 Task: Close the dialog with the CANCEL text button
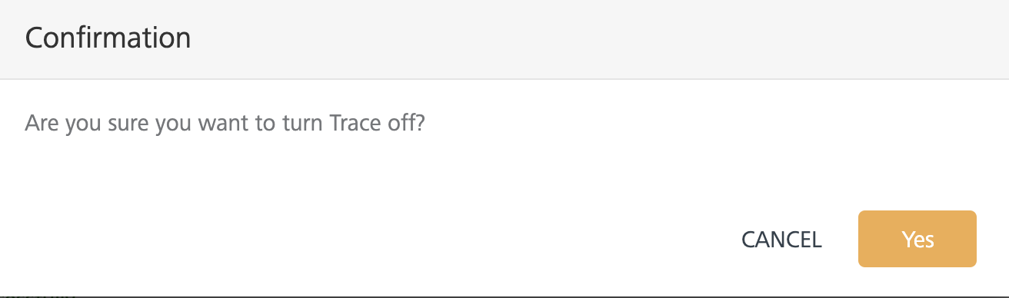click(781, 239)
